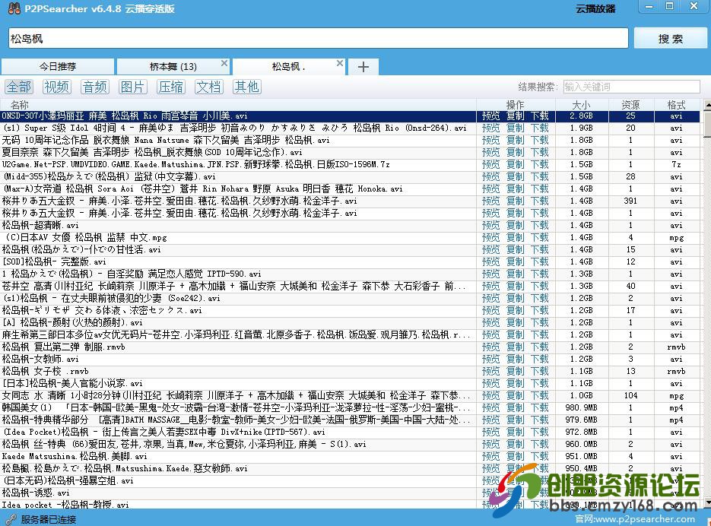This screenshot has width=711, height=526.
Task: Sort by the 资源 column header
Action: pos(630,105)
